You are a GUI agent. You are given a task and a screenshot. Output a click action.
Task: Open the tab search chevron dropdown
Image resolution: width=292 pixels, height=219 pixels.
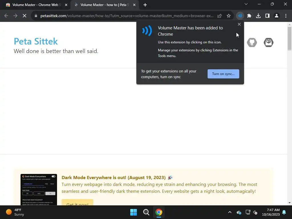(246, 4)
